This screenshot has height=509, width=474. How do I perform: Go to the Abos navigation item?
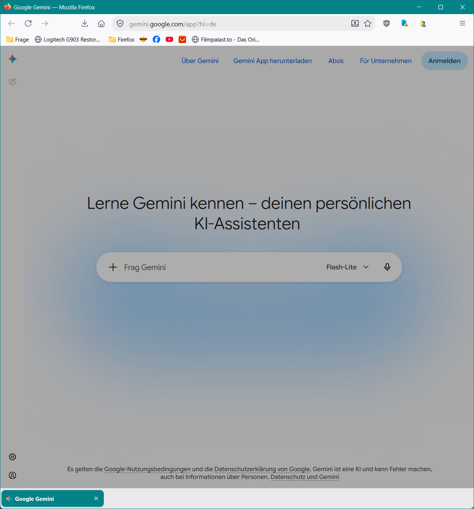coord(336,61)
